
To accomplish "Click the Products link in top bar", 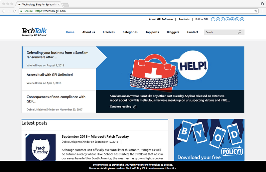I will (x=184, y=19).
